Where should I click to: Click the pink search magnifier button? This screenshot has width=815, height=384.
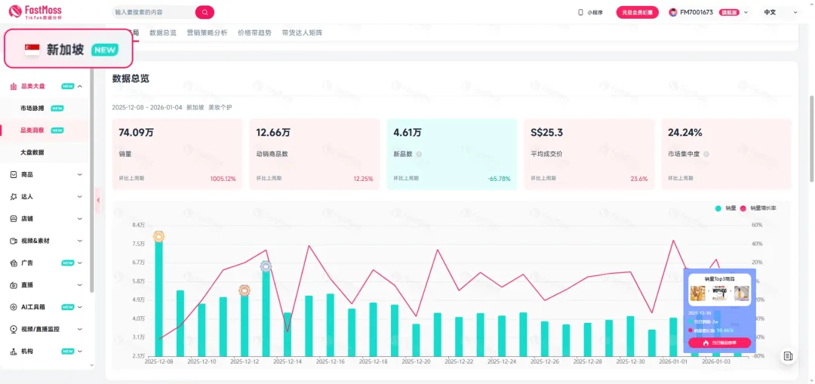[205, 12]
